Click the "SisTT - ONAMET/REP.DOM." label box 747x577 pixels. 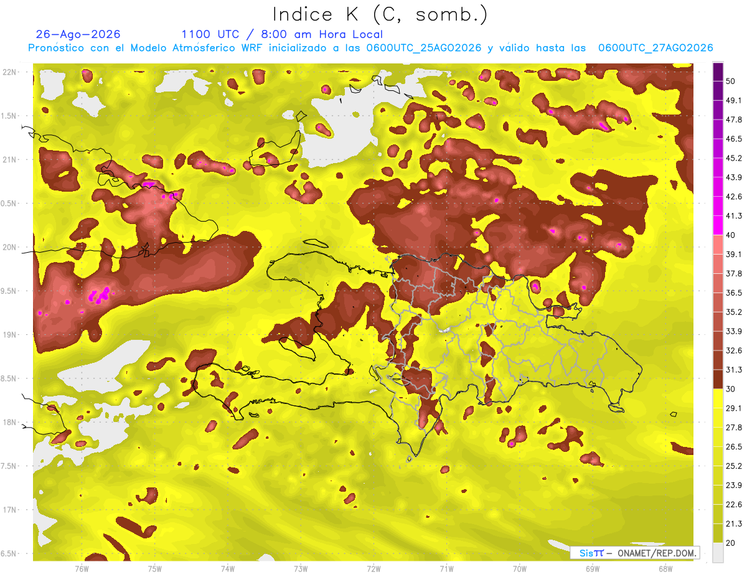pos(634,553)
